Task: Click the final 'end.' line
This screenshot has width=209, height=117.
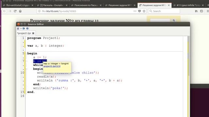Action: [x=31, y=92]
